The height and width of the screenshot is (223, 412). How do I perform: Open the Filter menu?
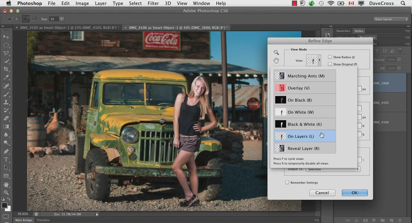point(153,3)
